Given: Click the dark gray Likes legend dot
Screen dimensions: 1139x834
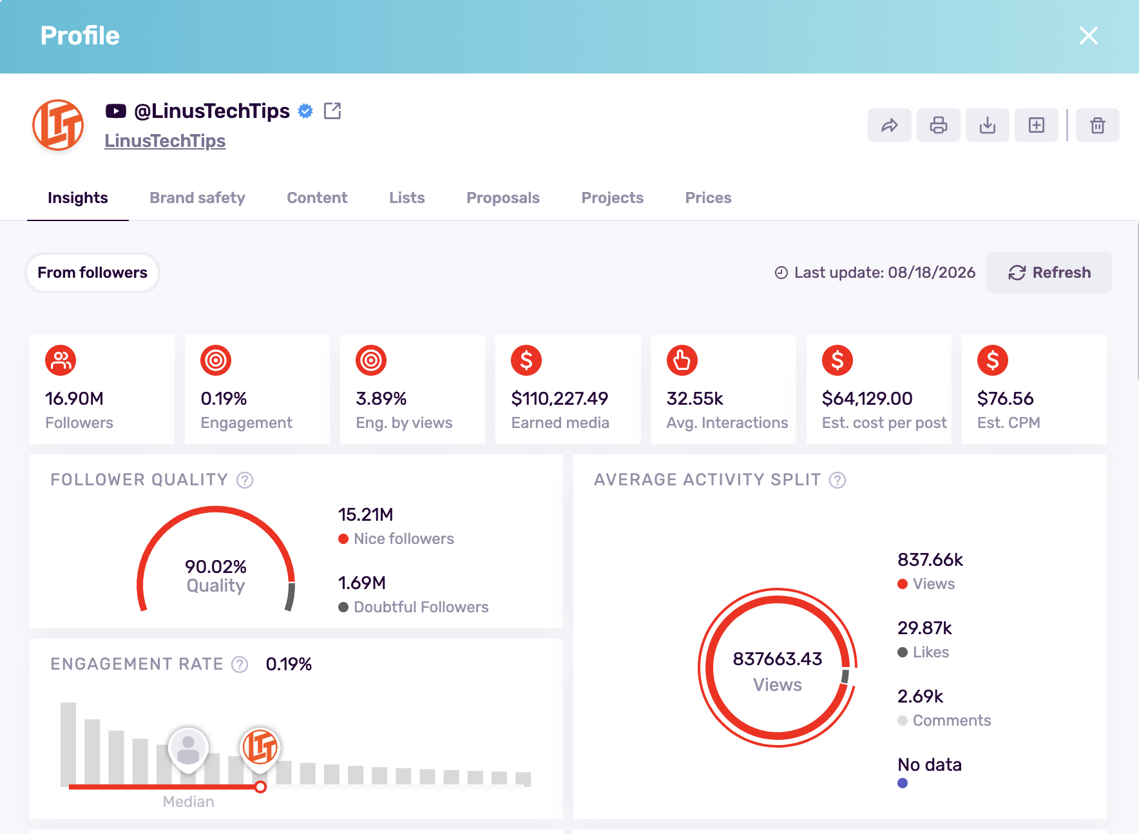Looking at the screenshot, I should [x=903, y=652].
